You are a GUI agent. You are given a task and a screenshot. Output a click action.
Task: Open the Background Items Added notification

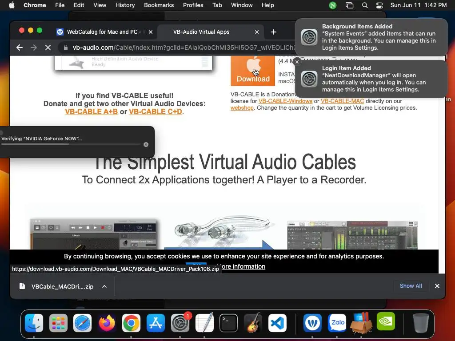coord(371,37)
